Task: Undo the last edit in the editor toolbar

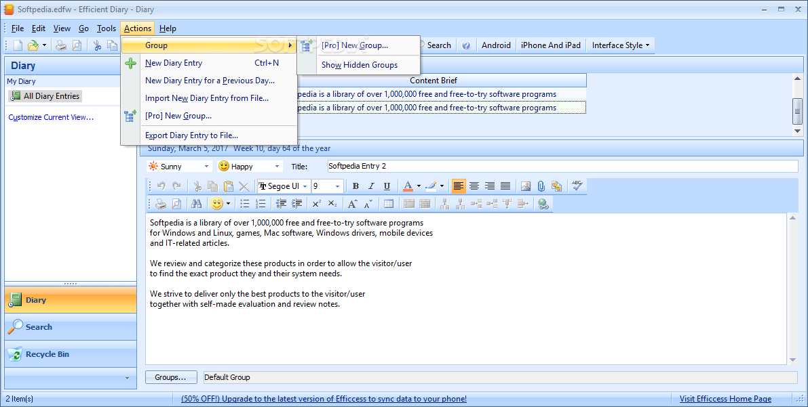Action: coord(161,186)
